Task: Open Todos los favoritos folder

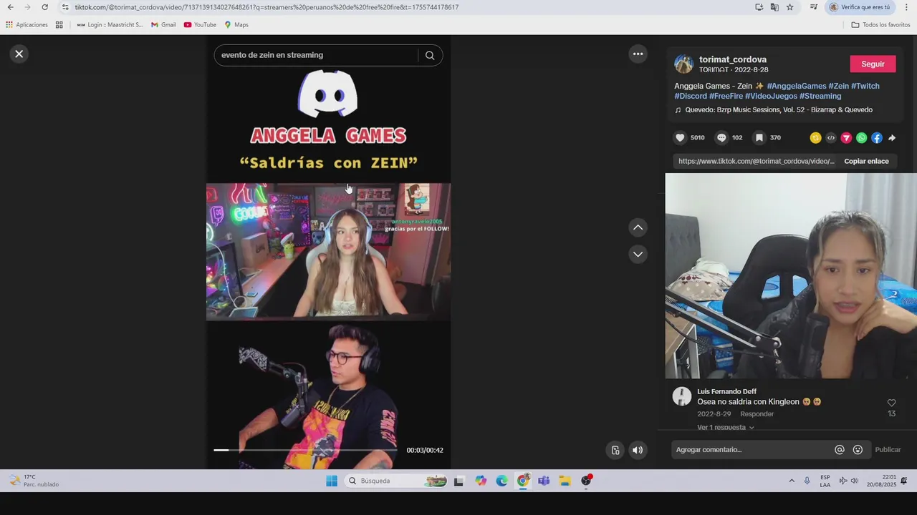Action: point(880,24)
